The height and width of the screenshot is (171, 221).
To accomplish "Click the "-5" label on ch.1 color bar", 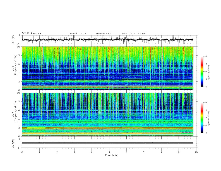I will pyautogui.click(x=206, y=72).
